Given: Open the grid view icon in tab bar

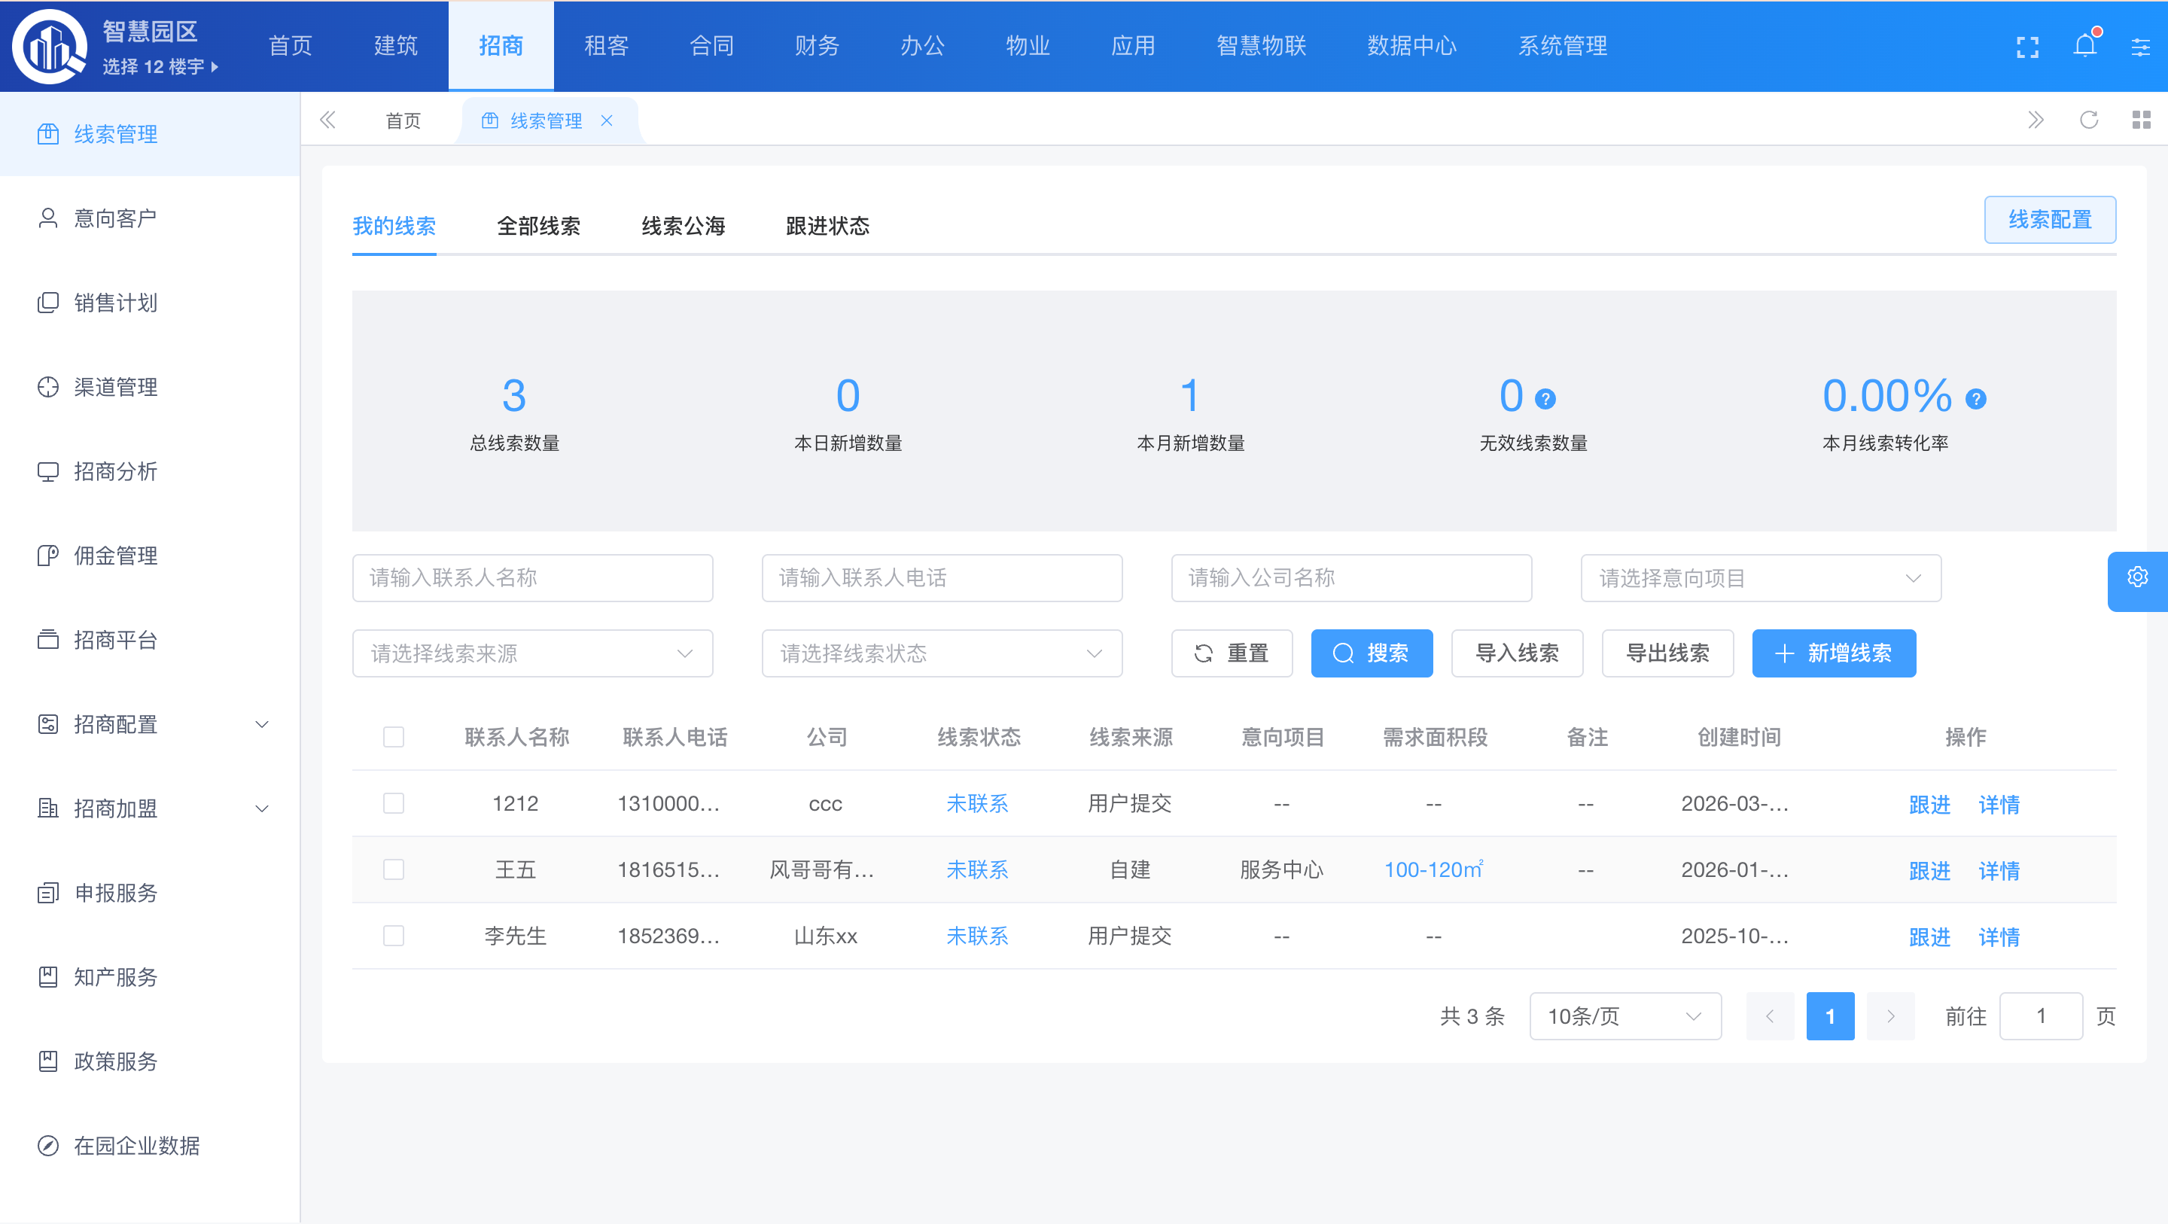Looking at the screenshot, I should click(2141, 120).
